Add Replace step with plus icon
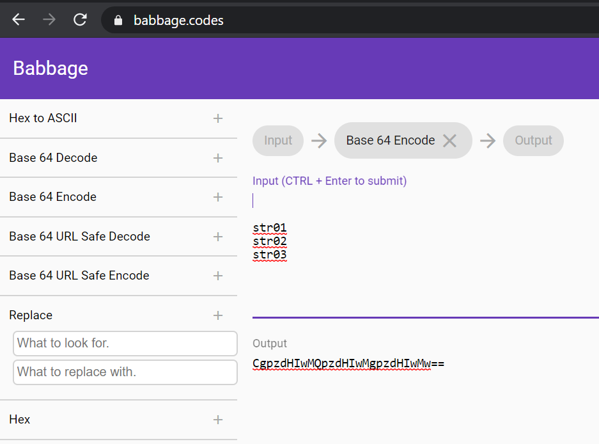The width and height of the screenshot is (599, 444). [218, 315]
